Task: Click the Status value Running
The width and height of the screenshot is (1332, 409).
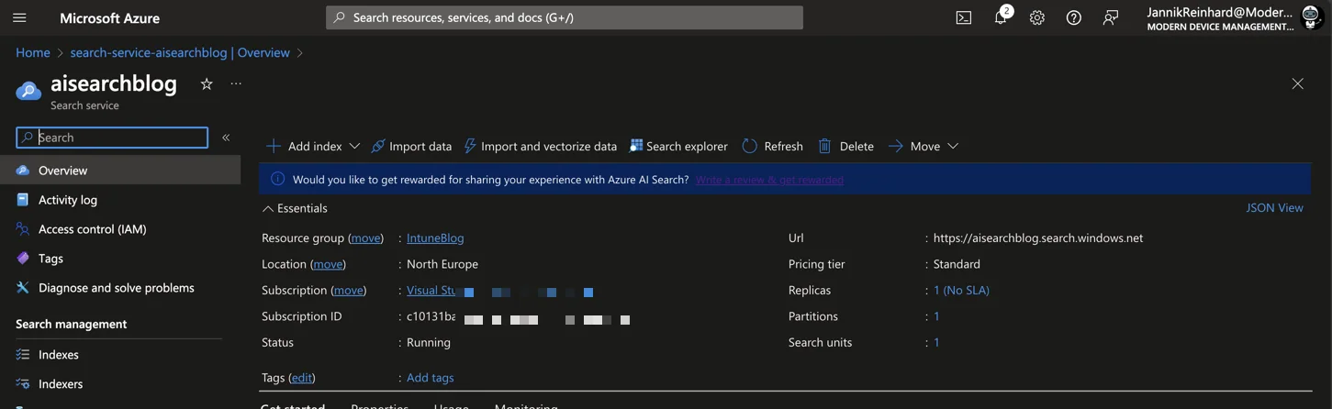Action: (x=429, y=342)
